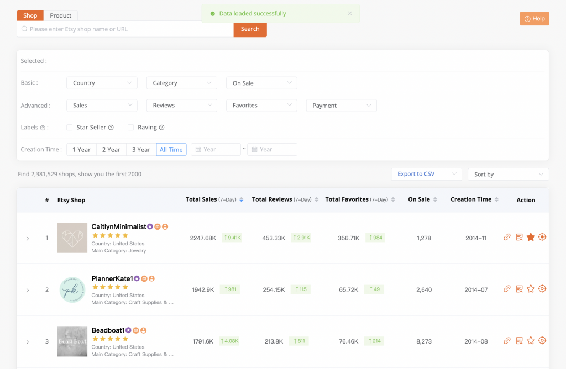Screen dimensions: 566x369
Task: Click the sort arrows next to Creation Time
Action: pos(496,200)
